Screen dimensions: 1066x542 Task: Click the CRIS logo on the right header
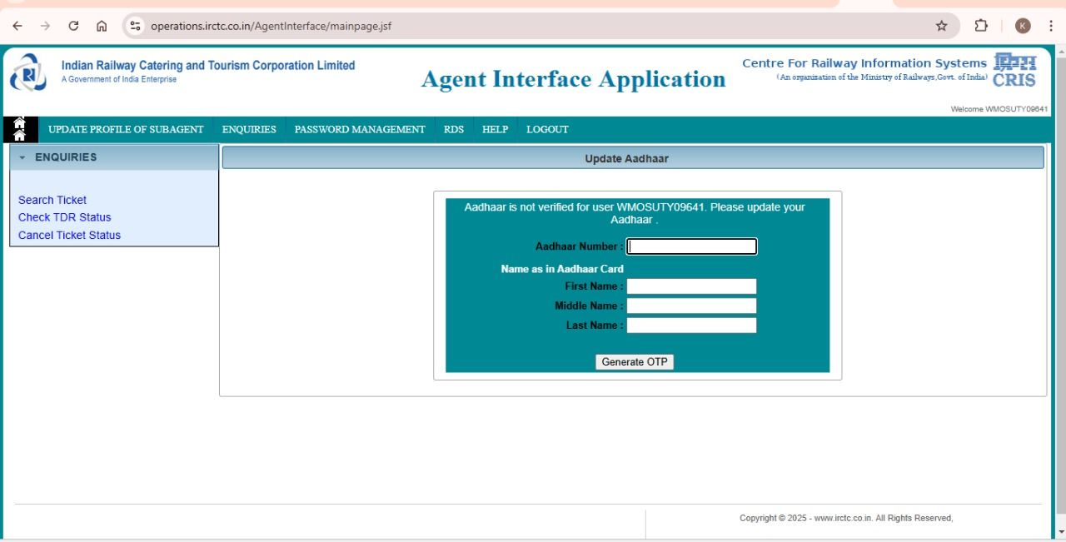pyautogui.click(x=1014, y=71)
